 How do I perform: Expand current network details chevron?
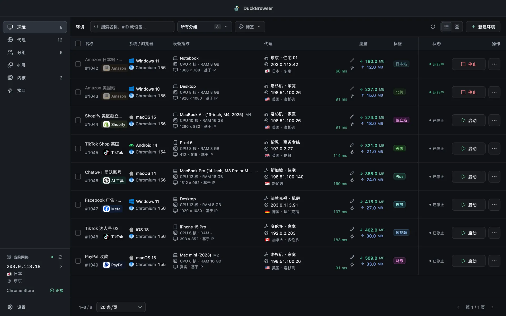click(61, 266)
